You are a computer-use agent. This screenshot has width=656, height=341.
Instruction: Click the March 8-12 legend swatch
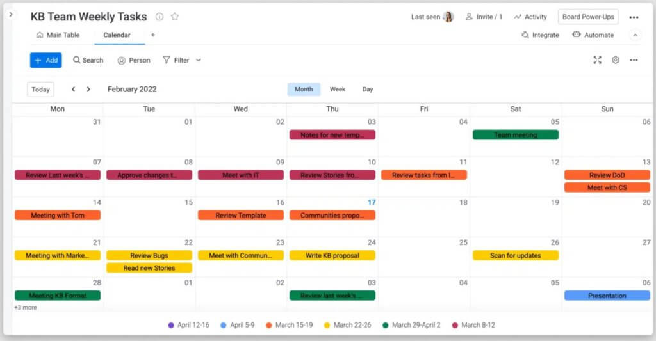pyautogui.click(x=455, y=325)
